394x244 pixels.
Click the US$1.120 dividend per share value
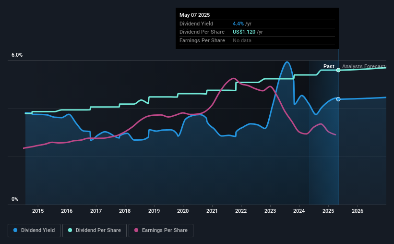[244, 32]
